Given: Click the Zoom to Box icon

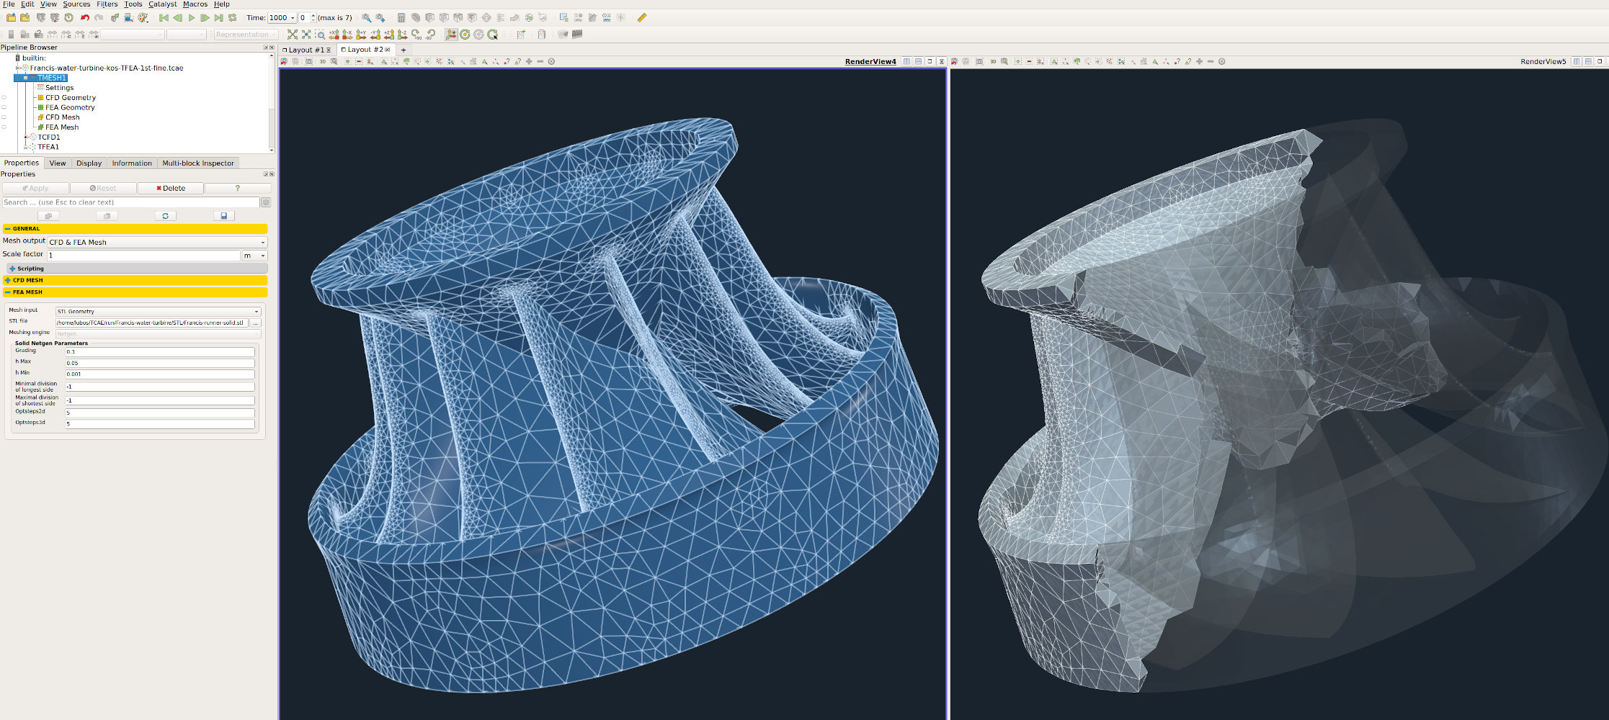Looking at the screenshot, I should pyautogui.click(x=320, y=35).
